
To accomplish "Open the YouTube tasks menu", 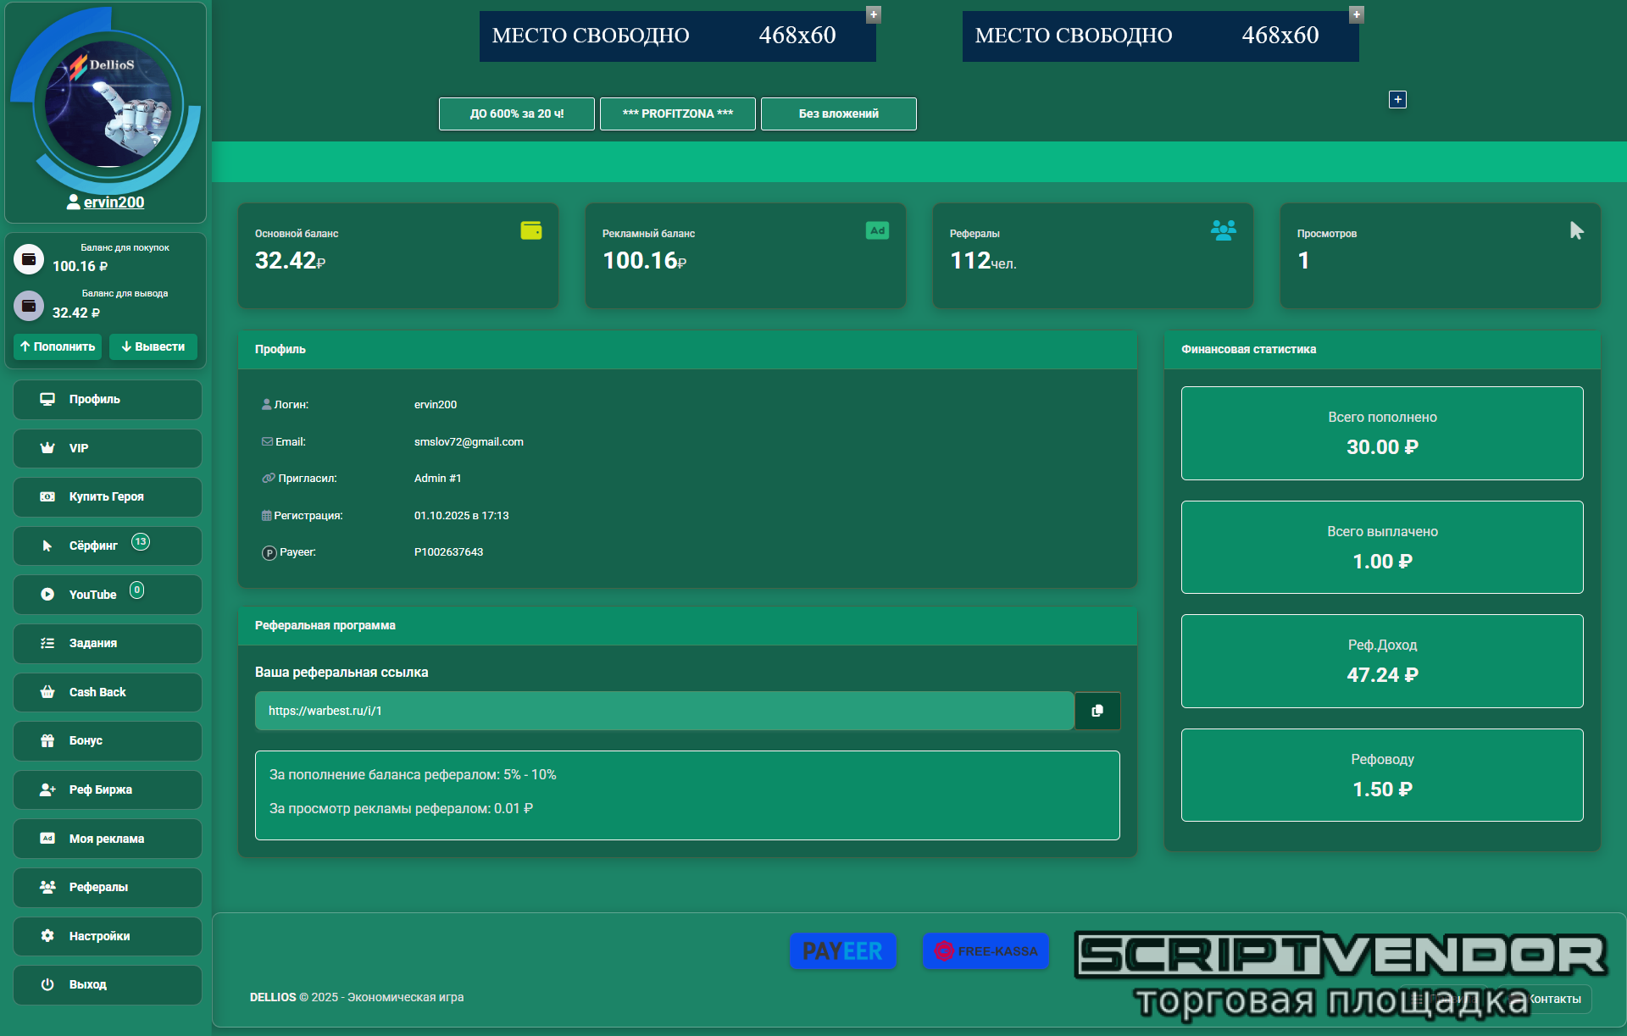I will coord(108,595).
